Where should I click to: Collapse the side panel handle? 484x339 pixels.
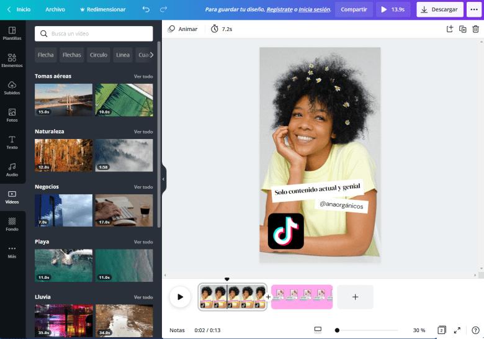[x=164, y=179]
